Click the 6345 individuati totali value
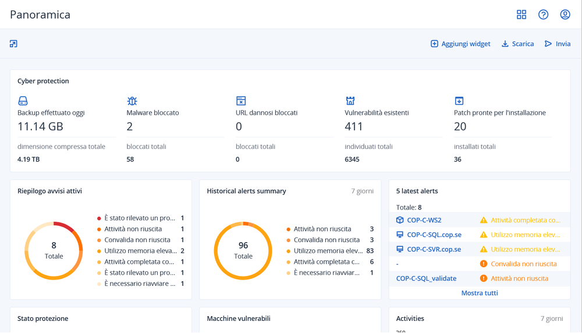 coord(352,160)
